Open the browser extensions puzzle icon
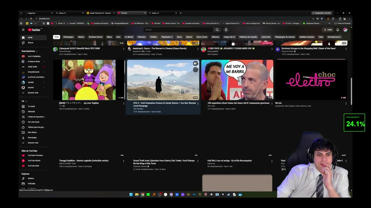The height and width of the screenshot is (208, 371). pyautogui.click(x=333, y=18)
